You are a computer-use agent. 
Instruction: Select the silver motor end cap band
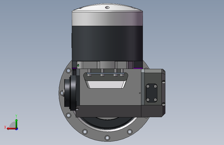(x=107, y=19)
